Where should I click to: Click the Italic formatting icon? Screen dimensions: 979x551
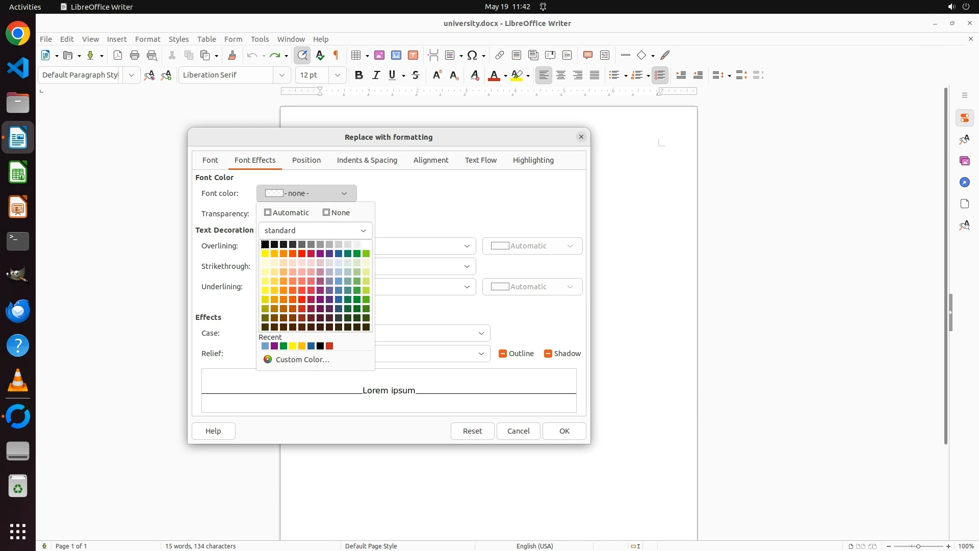click(376, 75)
